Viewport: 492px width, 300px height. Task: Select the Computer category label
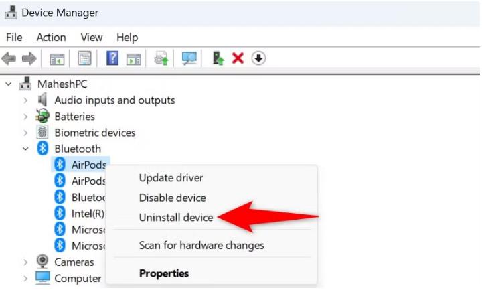click(x=78, y=279)
